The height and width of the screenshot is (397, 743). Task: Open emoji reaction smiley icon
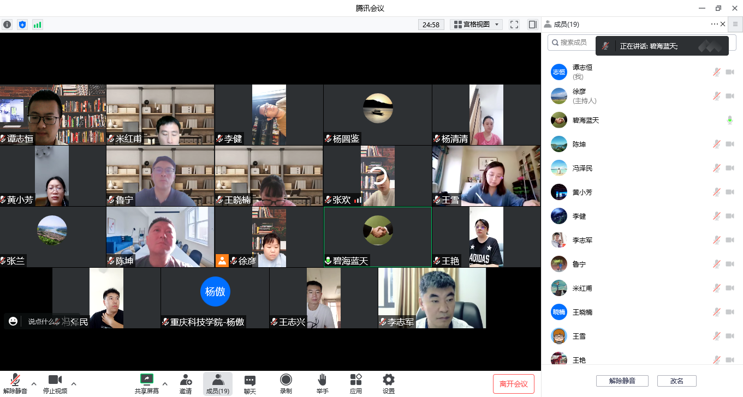point(13,321)
